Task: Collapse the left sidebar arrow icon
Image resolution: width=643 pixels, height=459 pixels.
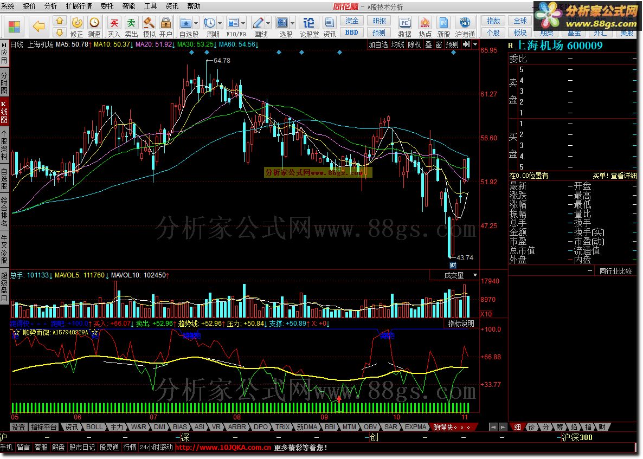Action: (x=4, y=44)
